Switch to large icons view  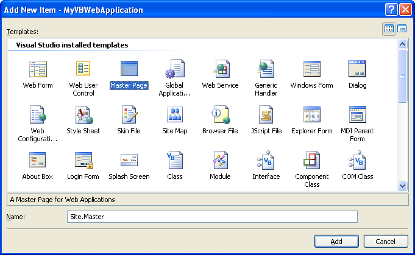pos(389,29)
